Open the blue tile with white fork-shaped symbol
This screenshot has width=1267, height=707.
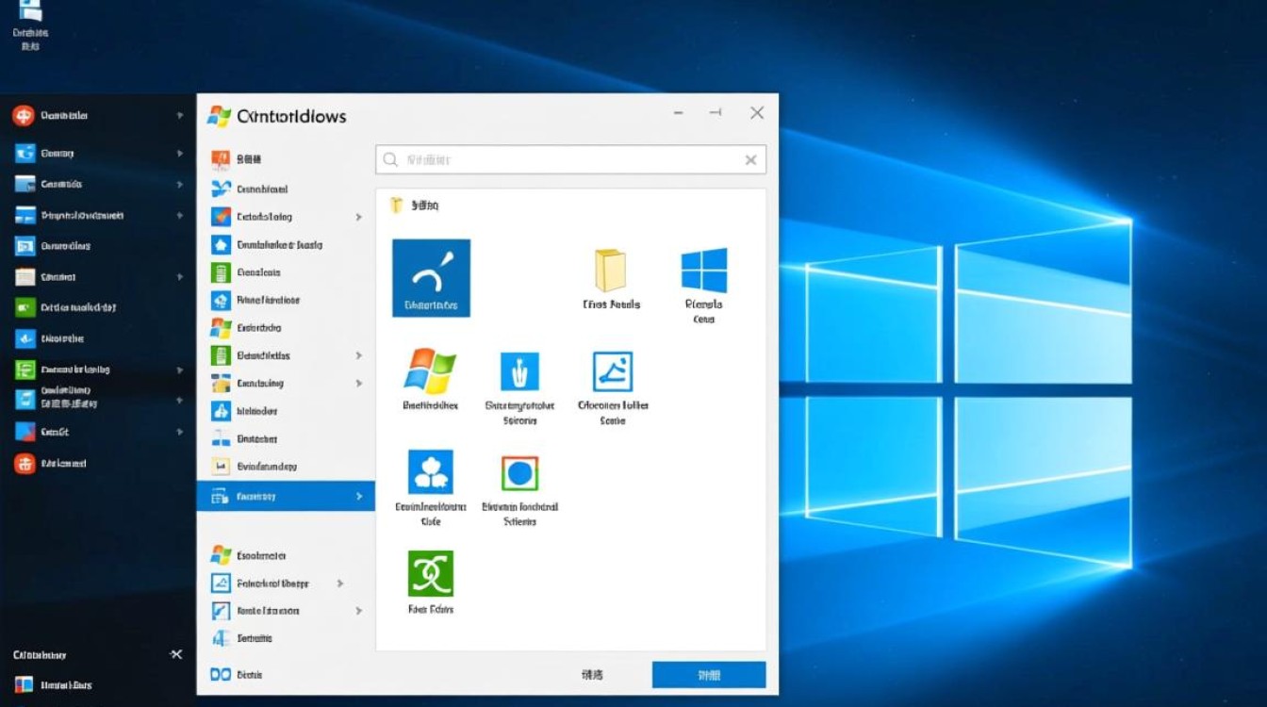click(x=518, y=371)
